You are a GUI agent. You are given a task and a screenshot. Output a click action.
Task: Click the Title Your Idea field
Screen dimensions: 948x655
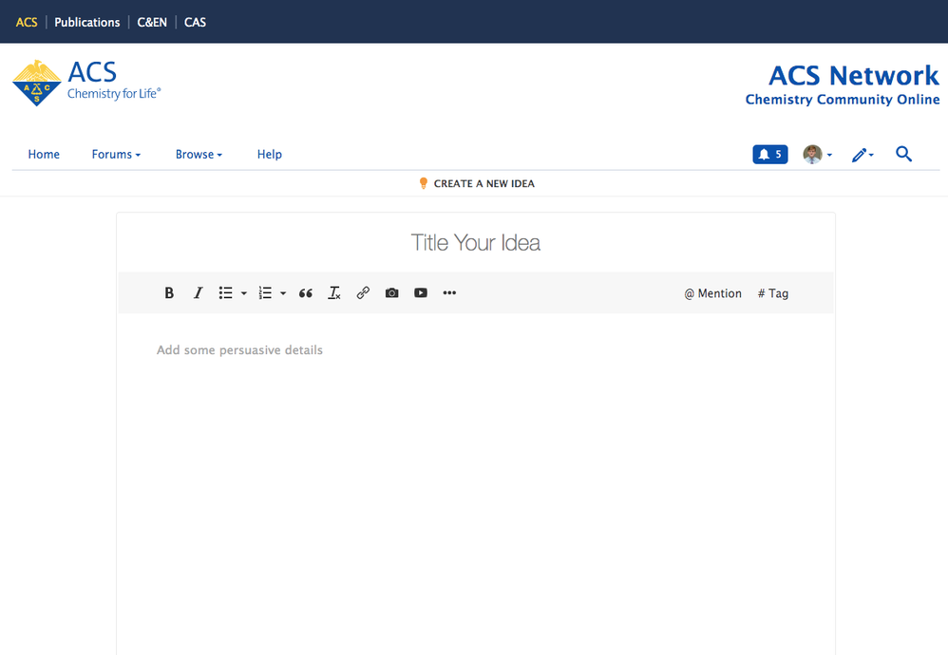(x=475, y=243)
